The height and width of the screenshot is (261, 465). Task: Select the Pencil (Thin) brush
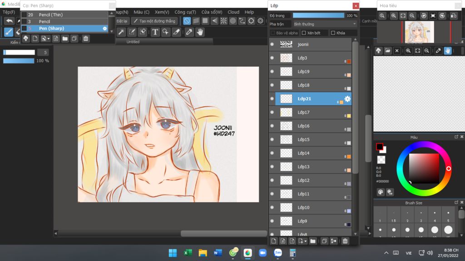click(x=64, y=15)
